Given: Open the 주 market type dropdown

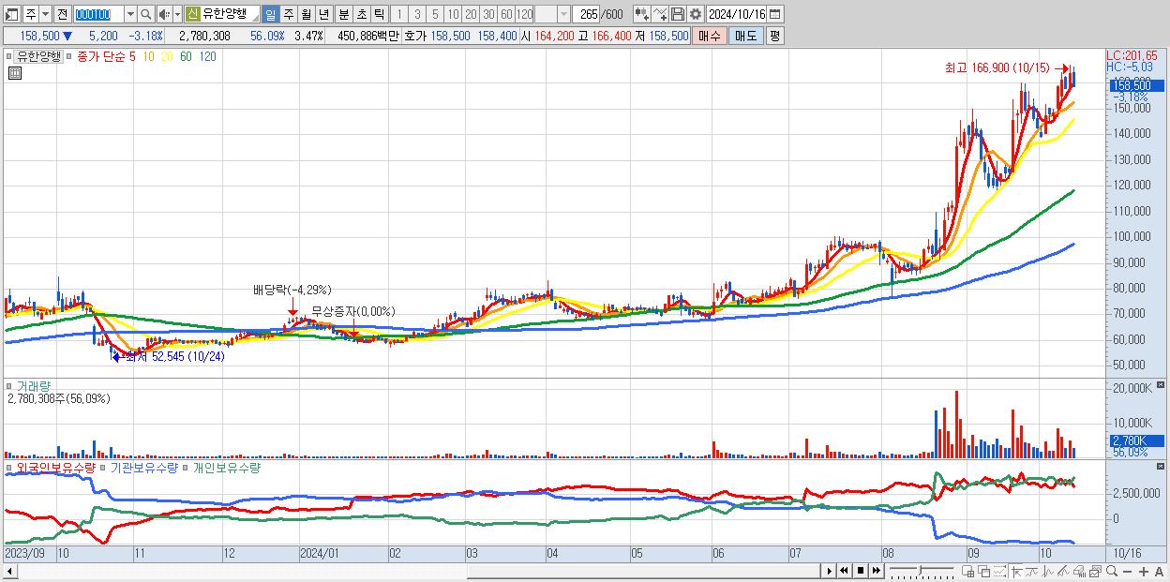Looking at the screenshot, I should pos(45,14).
